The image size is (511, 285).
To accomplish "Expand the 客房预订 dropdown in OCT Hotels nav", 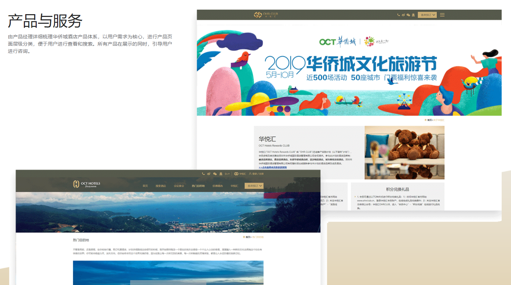I will pyautogui.click(x=254, y=186).
